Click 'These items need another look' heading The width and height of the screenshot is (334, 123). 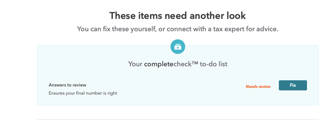(178, 16)
